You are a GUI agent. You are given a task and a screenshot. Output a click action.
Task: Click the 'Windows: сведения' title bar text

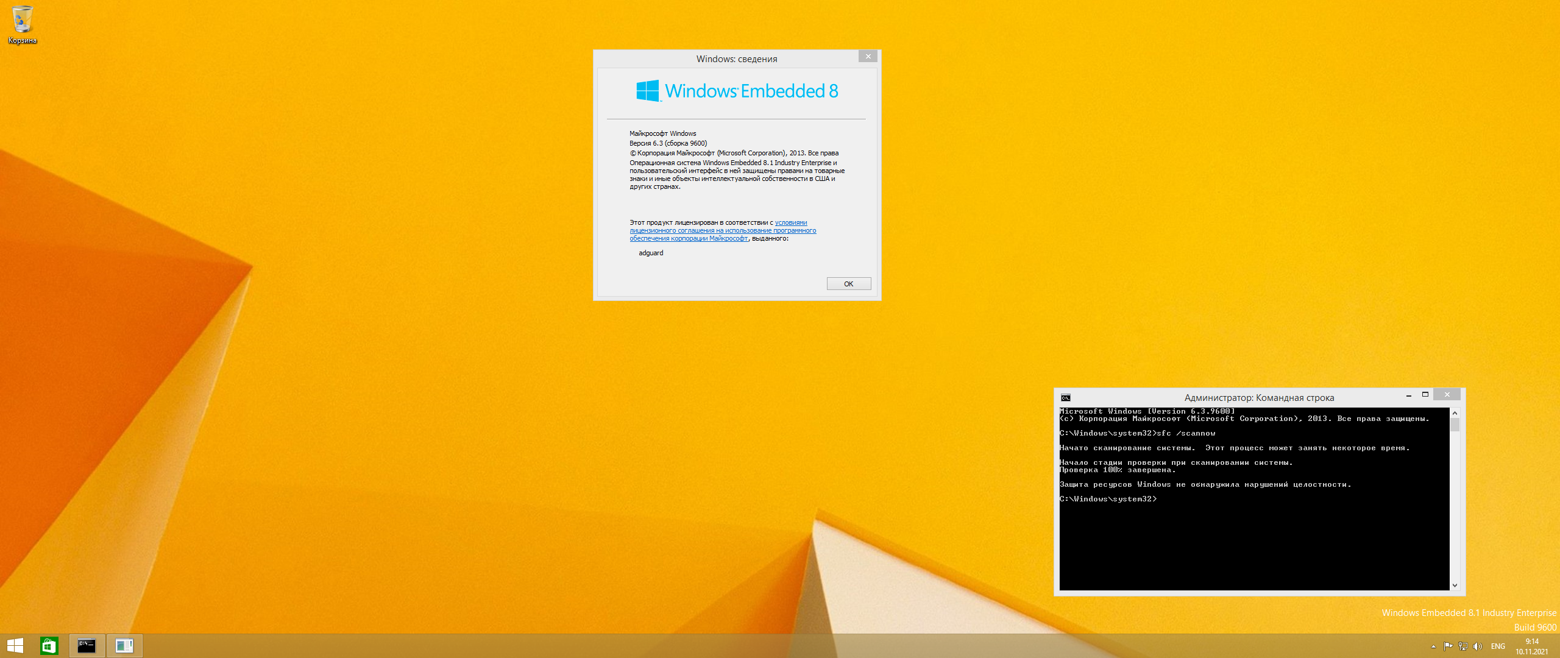click(x=737, y=59)
